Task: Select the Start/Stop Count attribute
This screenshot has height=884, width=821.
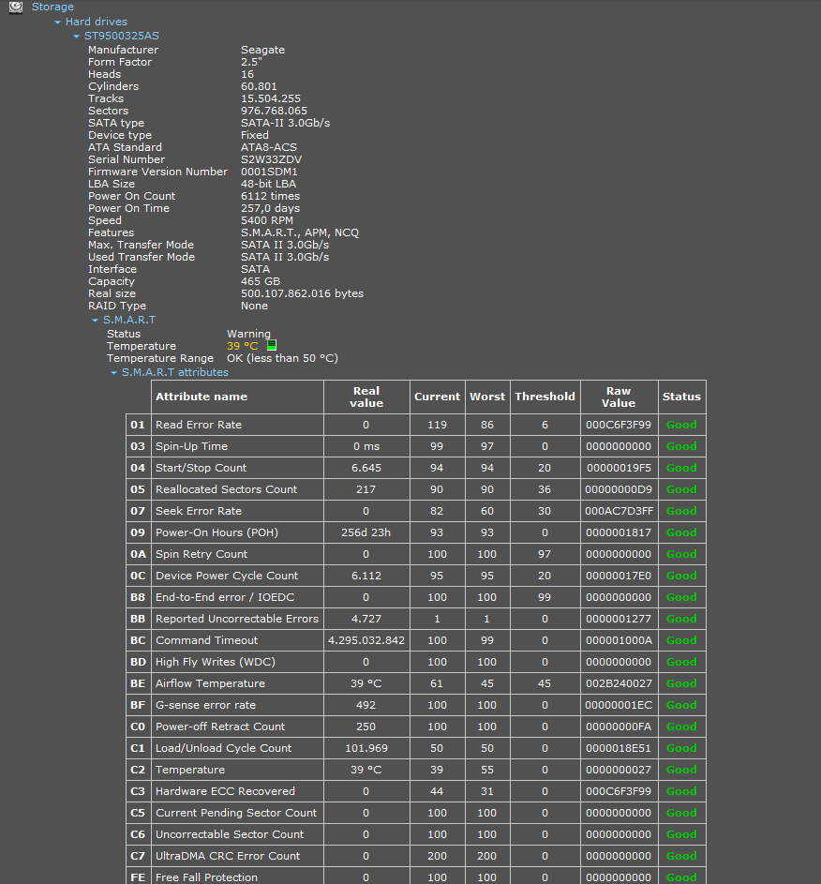Action: [x=202, y=468]
